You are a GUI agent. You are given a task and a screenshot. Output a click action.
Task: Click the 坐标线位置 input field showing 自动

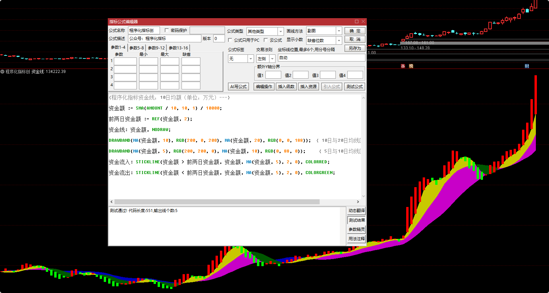[321, 58]
